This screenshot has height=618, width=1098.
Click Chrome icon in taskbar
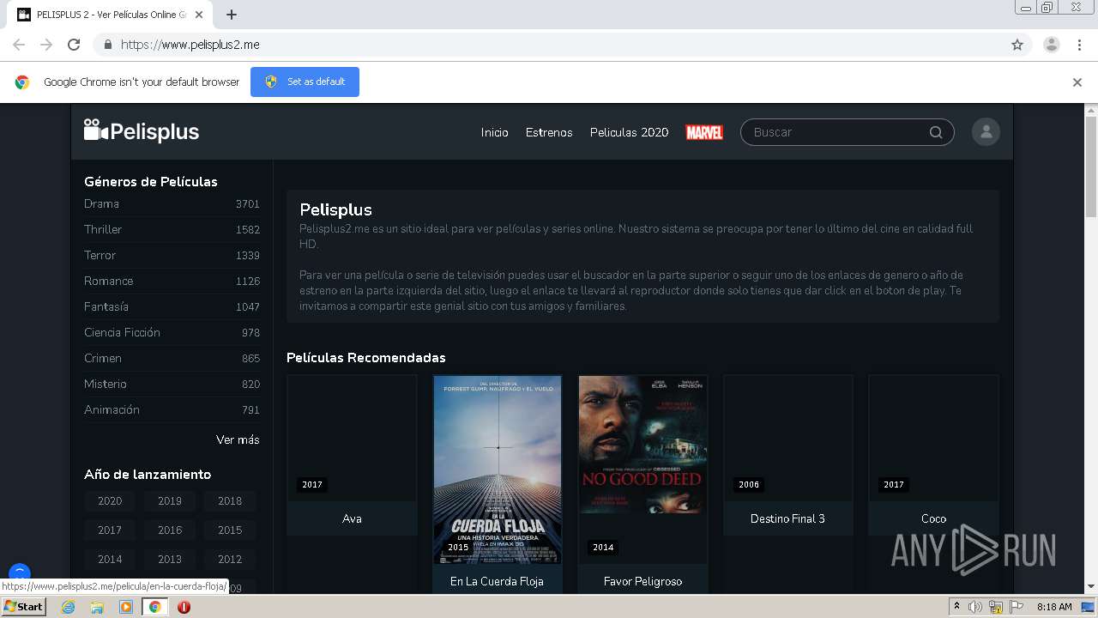(x=154, y=607)
